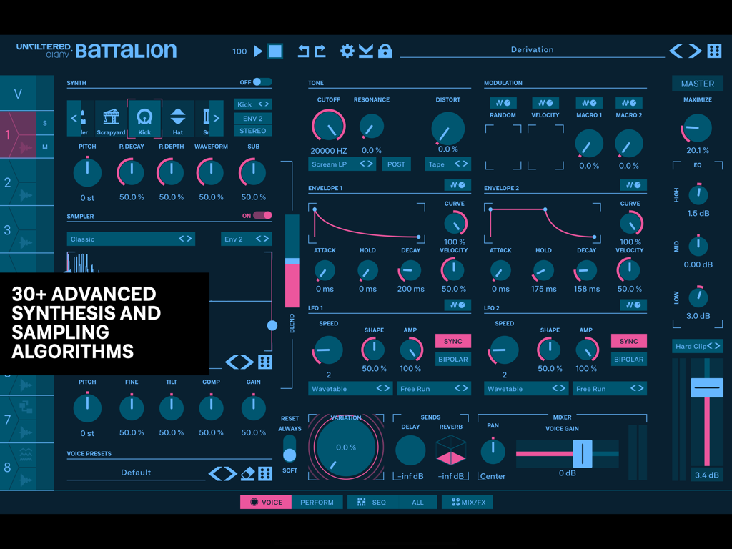The height and width of the screenshot is (549, 732).
Task: Open the download/export icon in the toolbar
Action: (x=367, y=51)
